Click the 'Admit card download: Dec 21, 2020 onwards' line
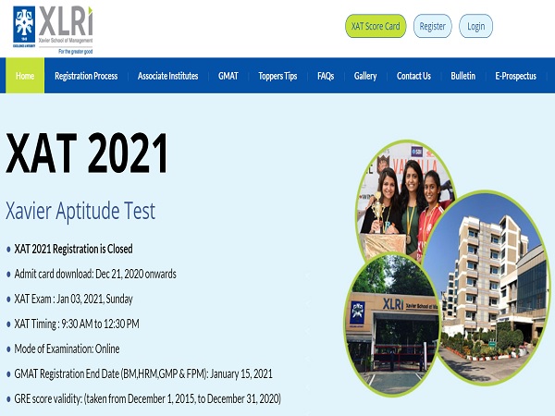The height and width of the screenshot is (416, 555). point(95,275)
